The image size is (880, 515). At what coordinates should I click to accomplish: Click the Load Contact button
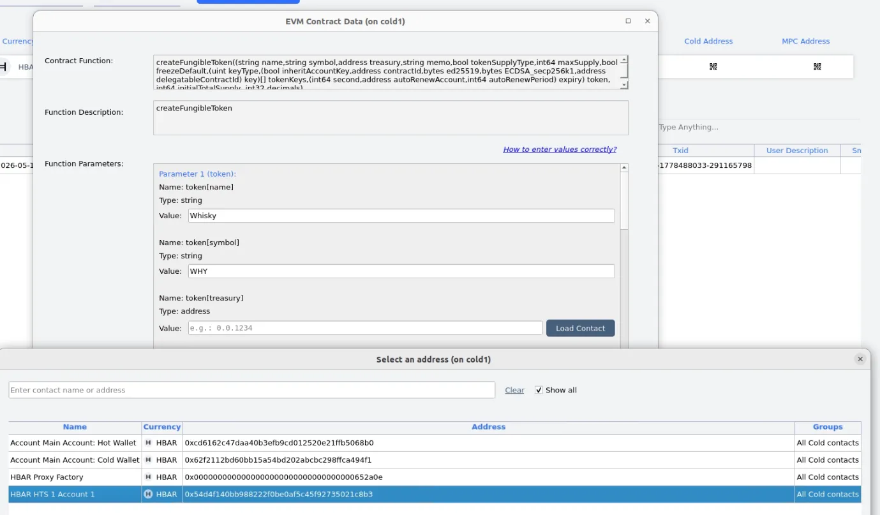[580, 328]
